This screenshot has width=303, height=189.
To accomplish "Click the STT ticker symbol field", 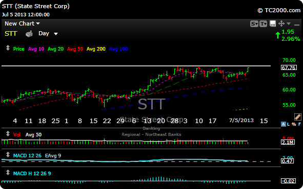I will [x=11, y=34].
